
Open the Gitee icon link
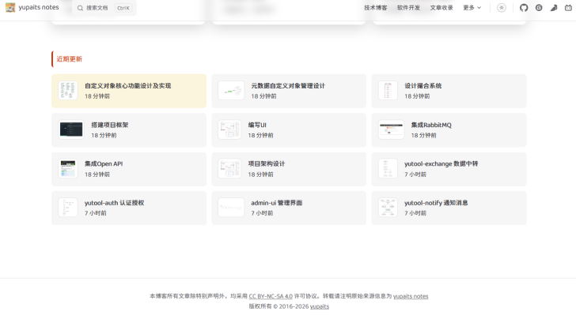539,8
